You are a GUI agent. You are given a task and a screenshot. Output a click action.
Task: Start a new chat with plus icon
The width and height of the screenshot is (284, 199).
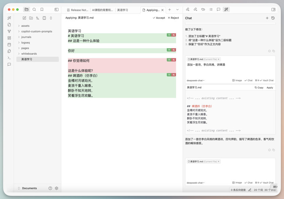pyautogui.click(x=267, y=18)
